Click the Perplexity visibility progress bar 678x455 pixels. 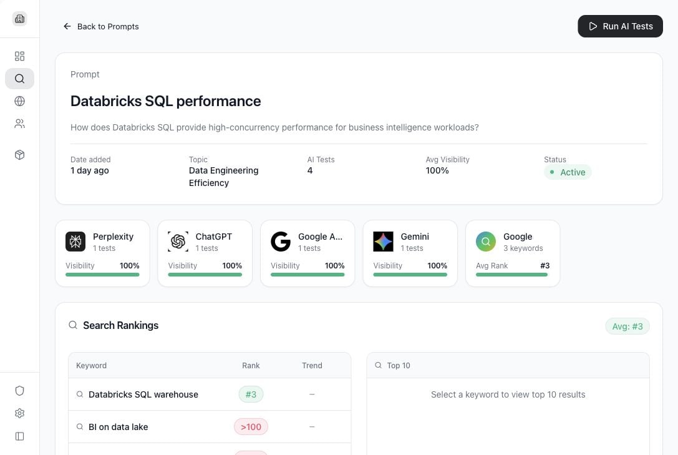coord(102,275)
